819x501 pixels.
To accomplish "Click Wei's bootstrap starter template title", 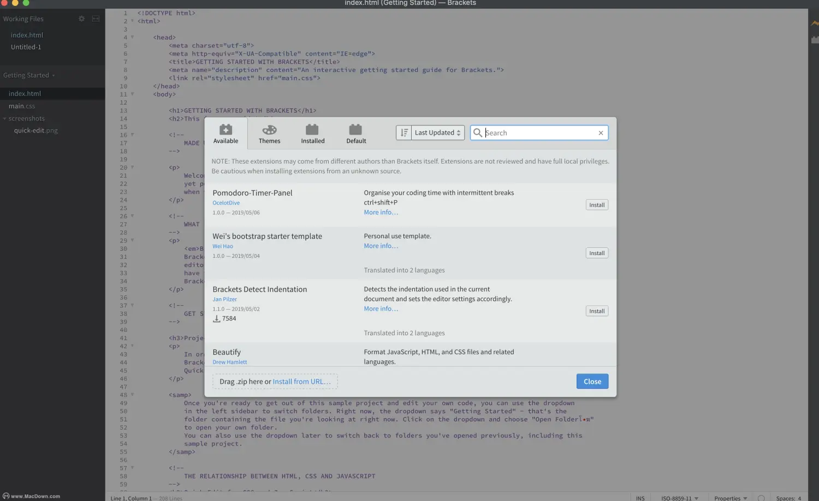I will click(x=267, y=236).
